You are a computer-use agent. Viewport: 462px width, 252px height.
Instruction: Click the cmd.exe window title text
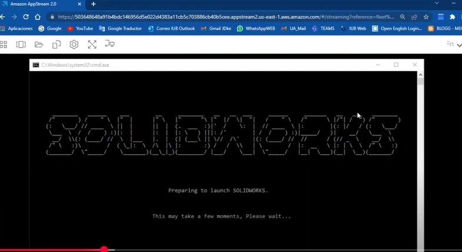pyautogui.click(x=75, y=65)
